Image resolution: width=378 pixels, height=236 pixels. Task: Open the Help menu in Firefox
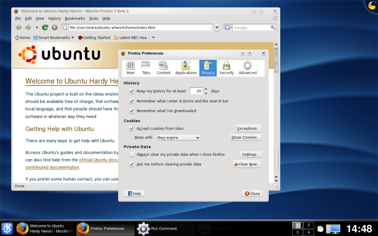coord(106,18)
